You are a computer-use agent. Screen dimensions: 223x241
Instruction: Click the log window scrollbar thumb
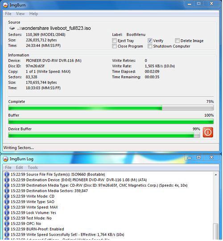coord(216,232)
